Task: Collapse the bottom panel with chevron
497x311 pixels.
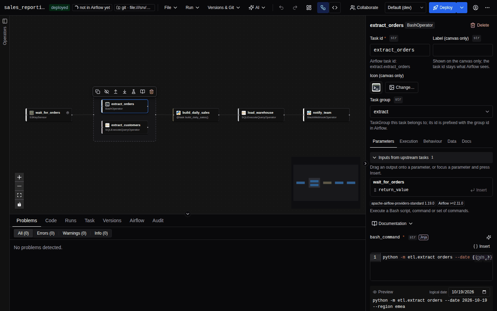Action: point(188,214)
